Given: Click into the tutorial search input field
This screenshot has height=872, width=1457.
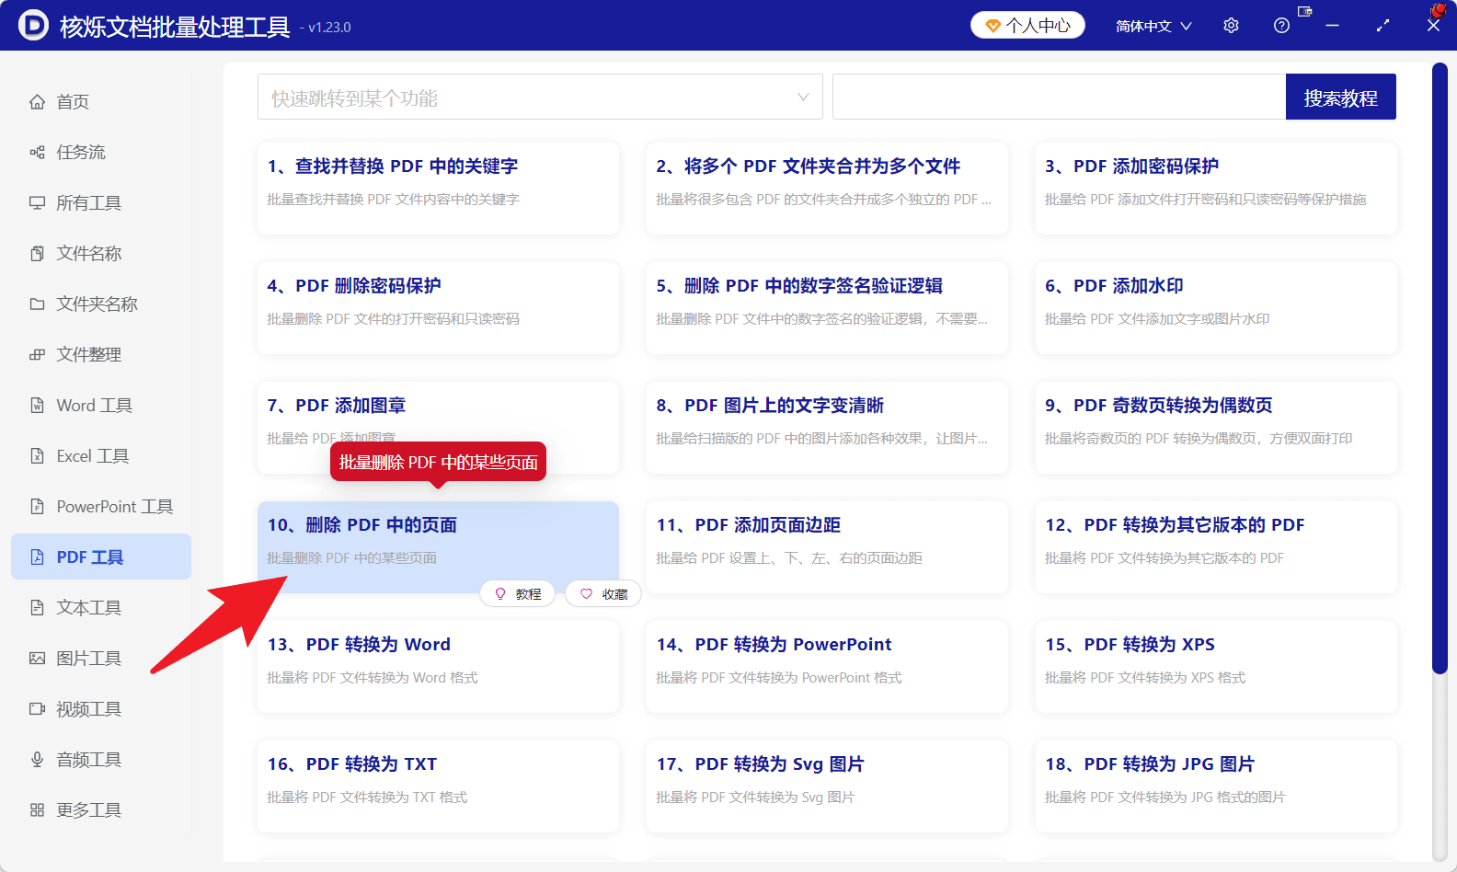Looking at the screenshot, I should [1059, 97].
